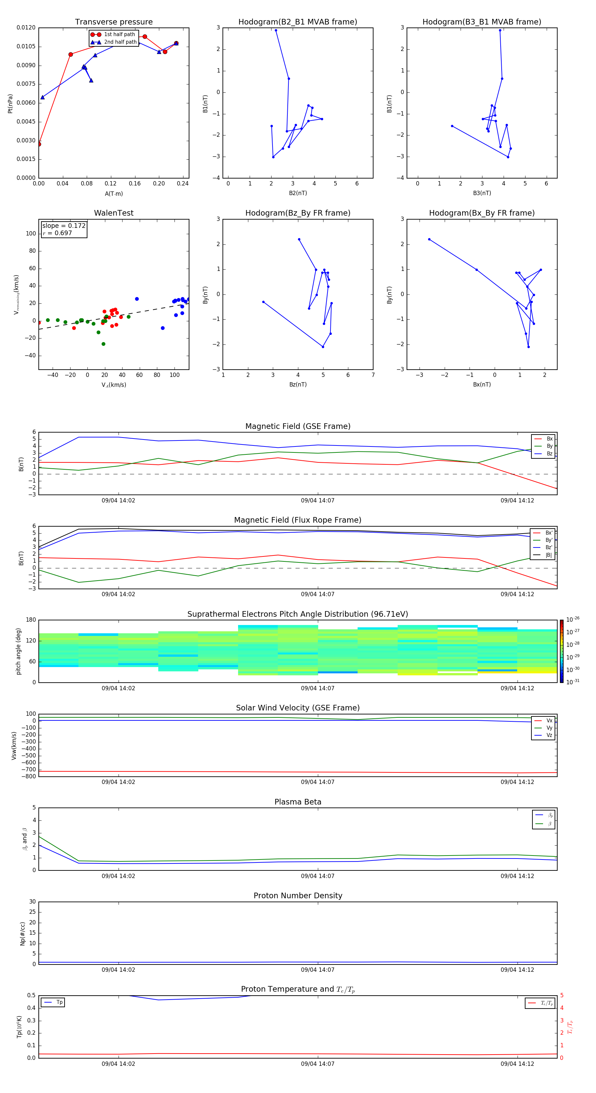The width and height of the screenshot is (596, 1093).
Task: Click the |B| entry in flux rope legend
Action: [543, 555]
